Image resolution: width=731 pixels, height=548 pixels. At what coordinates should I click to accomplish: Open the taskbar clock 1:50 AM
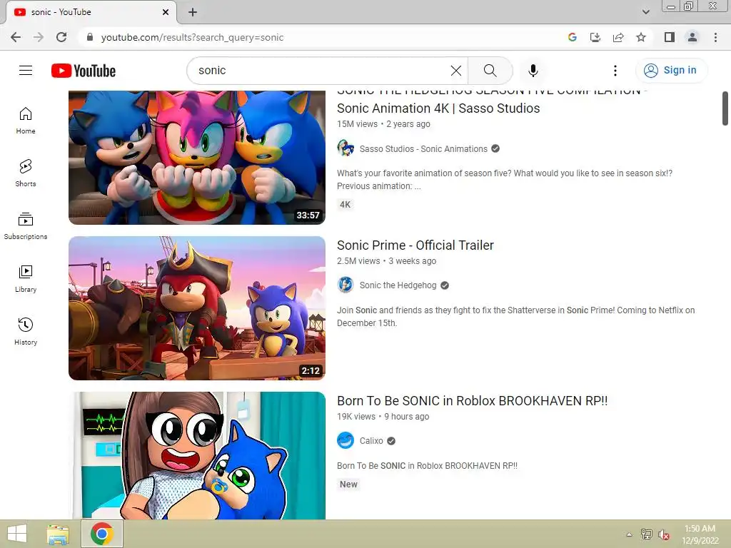point(700,534)
